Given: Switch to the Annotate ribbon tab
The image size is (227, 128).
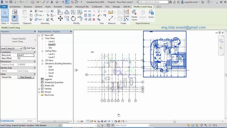Looking at the screenshot, I should pyautogui.click(x=58, y=7).
